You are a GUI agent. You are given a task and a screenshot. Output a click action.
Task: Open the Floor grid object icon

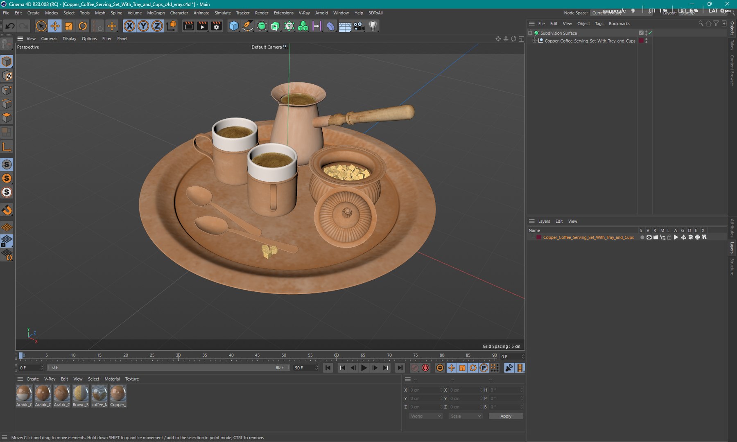(x=345, y=26)
